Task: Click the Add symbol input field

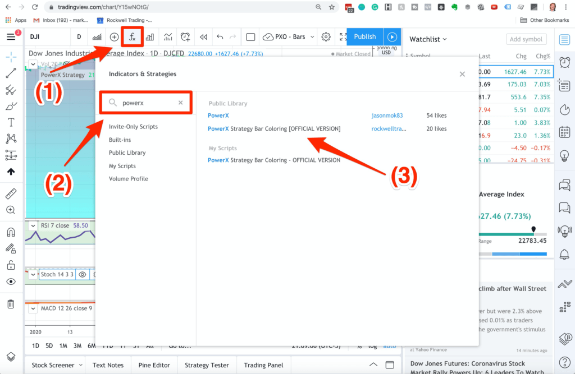Action: pos(526,39)
